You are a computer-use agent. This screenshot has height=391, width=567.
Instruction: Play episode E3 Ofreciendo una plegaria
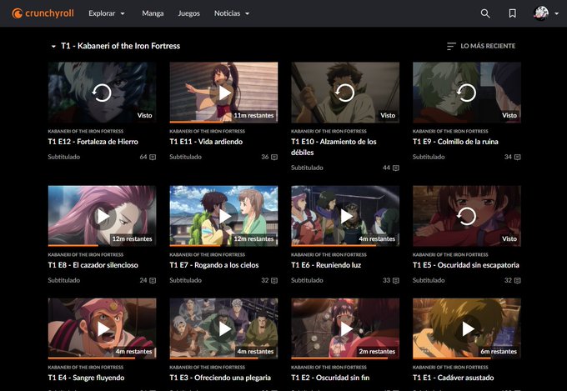point(223,328)
